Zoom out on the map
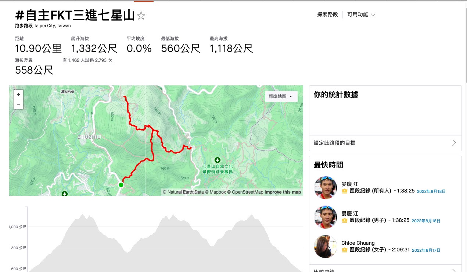 (x=18, y=104)
